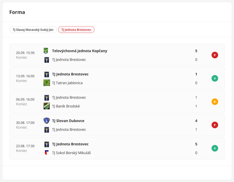This screenshot has height=182, width=234.
Task: Click Brestovec crest in the 20.09. match
Action: click(x=47, y=60)
